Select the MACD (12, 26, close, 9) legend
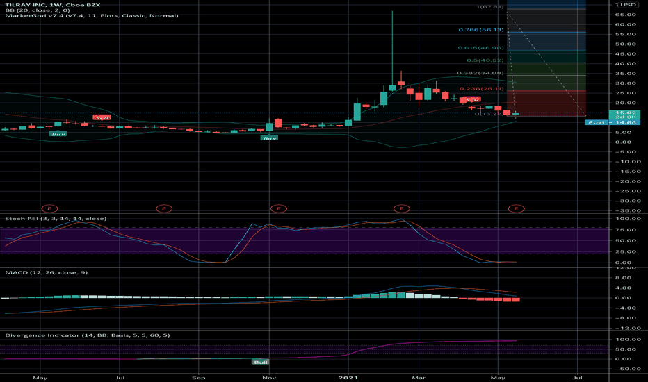648x382 pixels. [x=47, y=272]
